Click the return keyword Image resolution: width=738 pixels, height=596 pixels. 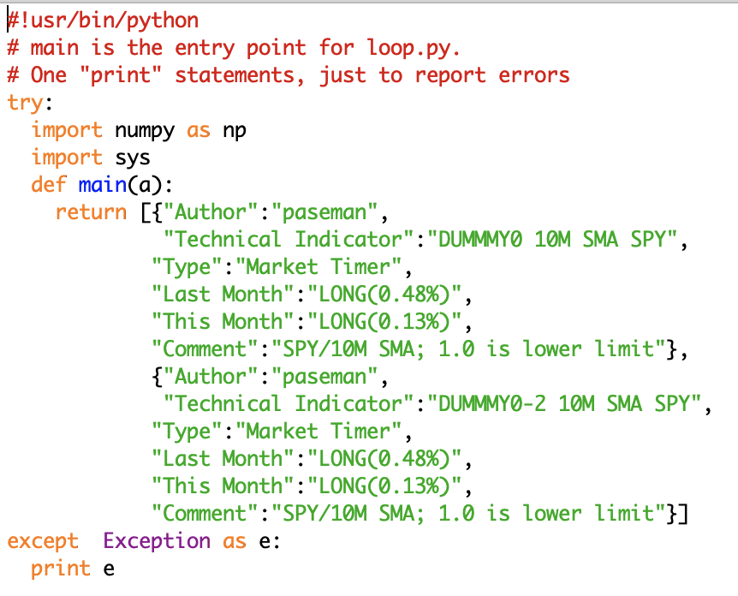click(91, 212)
